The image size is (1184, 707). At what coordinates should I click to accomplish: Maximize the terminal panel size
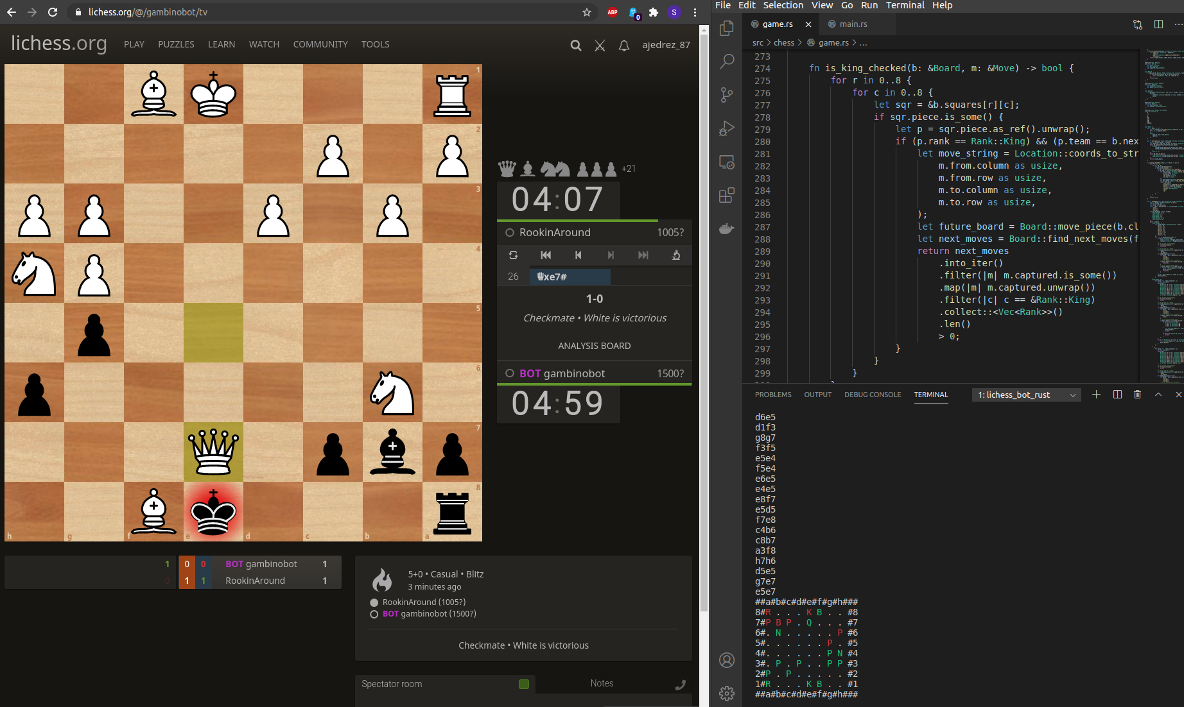click(1158, 395)
